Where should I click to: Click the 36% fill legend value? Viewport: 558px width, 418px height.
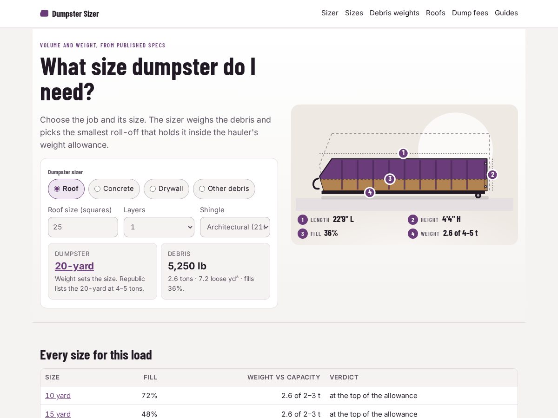coord(331,233)
